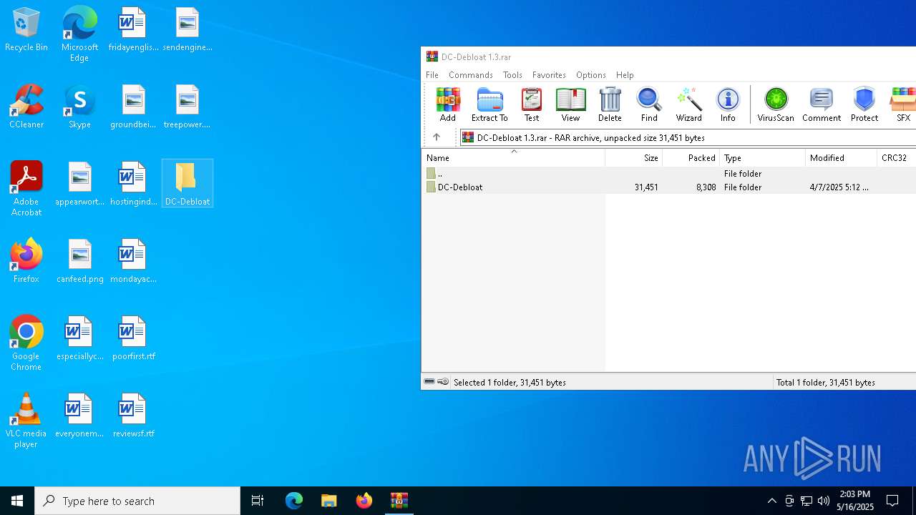The height and width of the screenshot is (515, 916).
Task: Open the Action Center notifications icon
Action: click(x=892, y=501)
